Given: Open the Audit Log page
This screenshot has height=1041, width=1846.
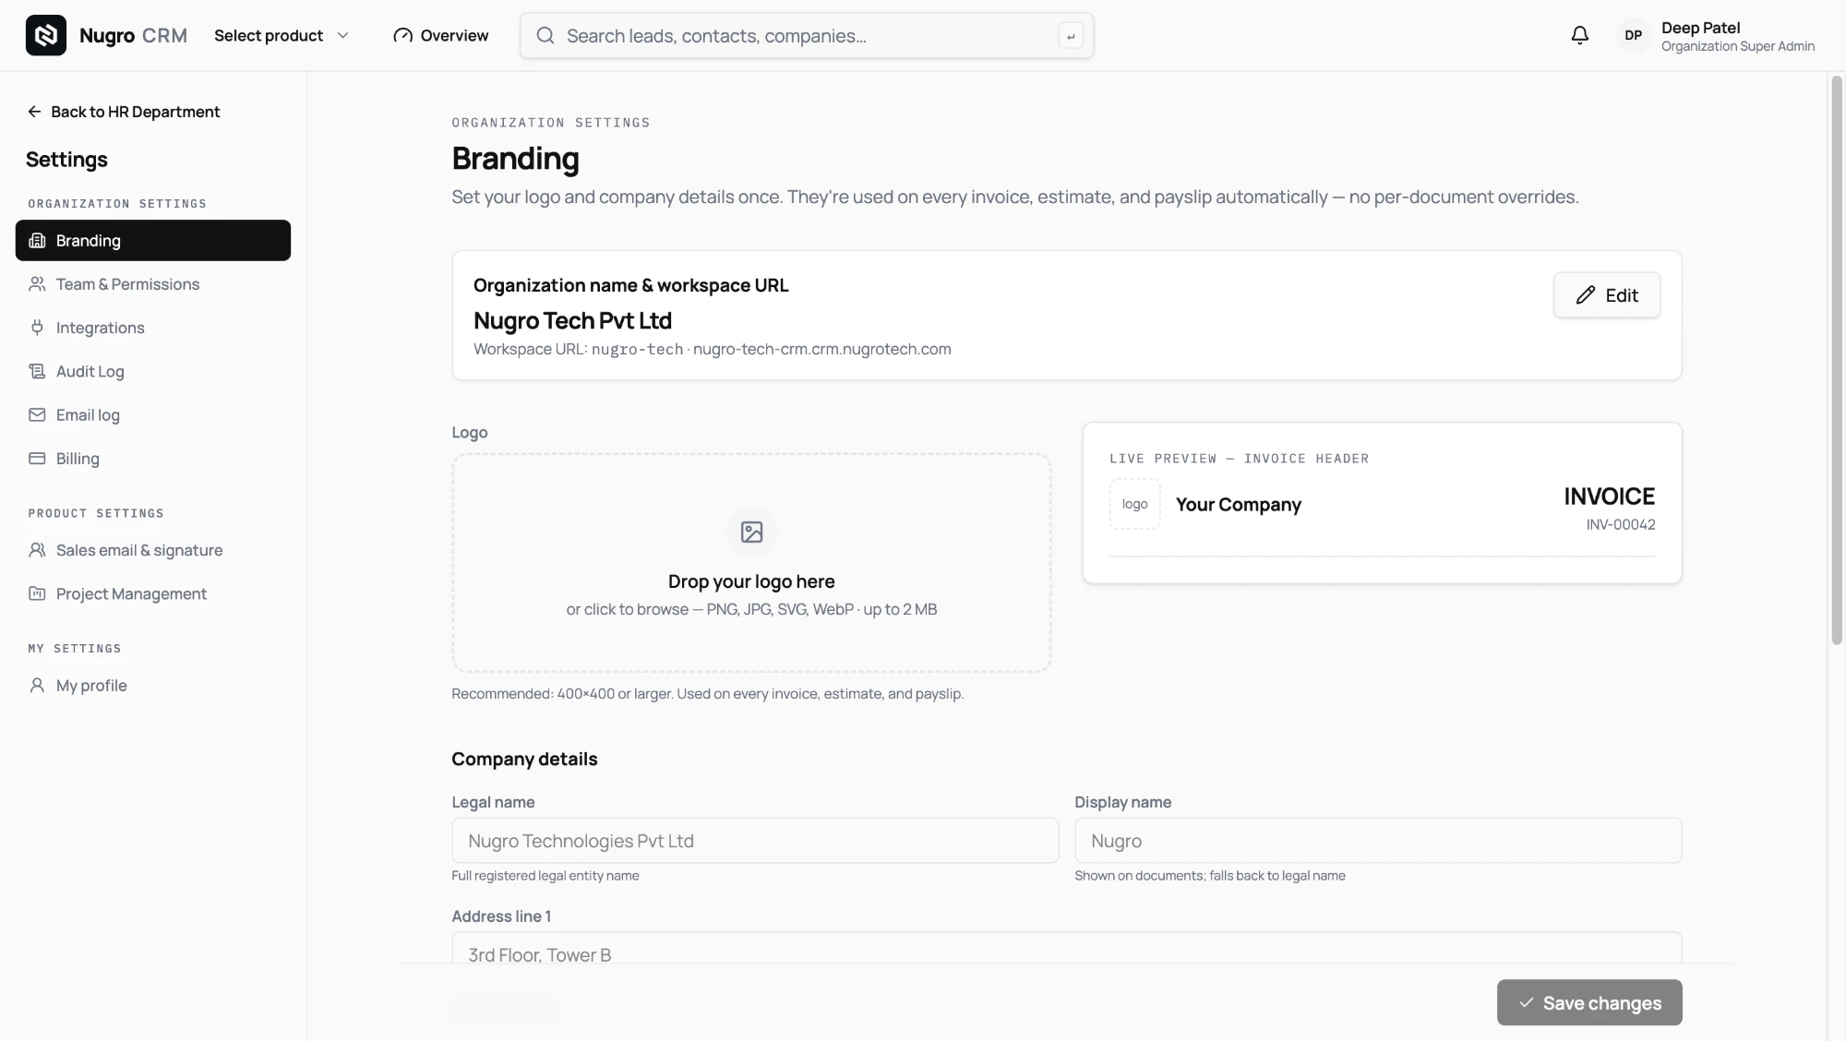Looking at the screenshot, I should [x=153, y=371].
